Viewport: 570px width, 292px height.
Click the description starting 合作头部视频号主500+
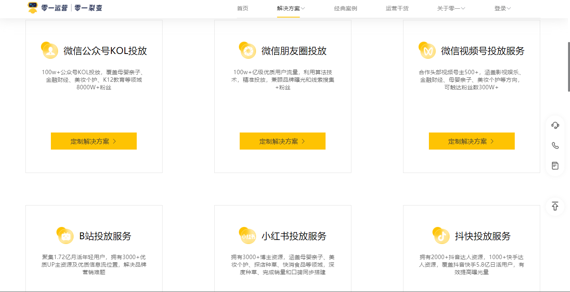click(471, 80)
